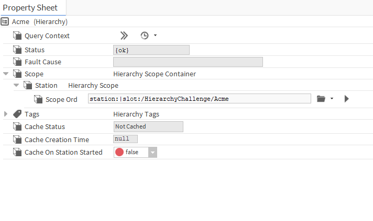Click the Scope Ord go-to arrow button
Screen dimensions: 373x221
click(346, 99)
